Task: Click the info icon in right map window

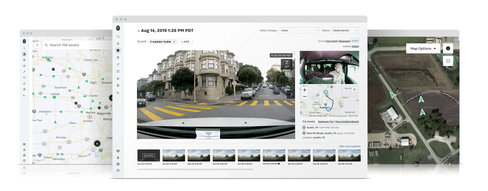Action: [x=448, y=49]
